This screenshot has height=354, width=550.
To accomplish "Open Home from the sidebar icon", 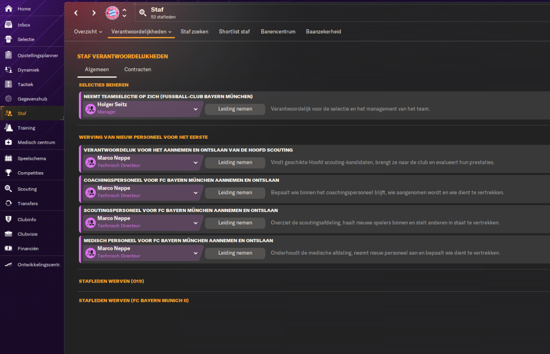I will point(8,9).
